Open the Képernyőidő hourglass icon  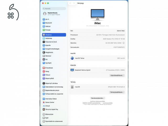coord(44,78)
